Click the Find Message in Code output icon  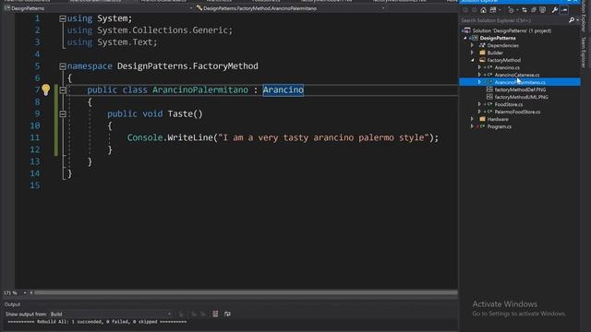coord(182,314)
